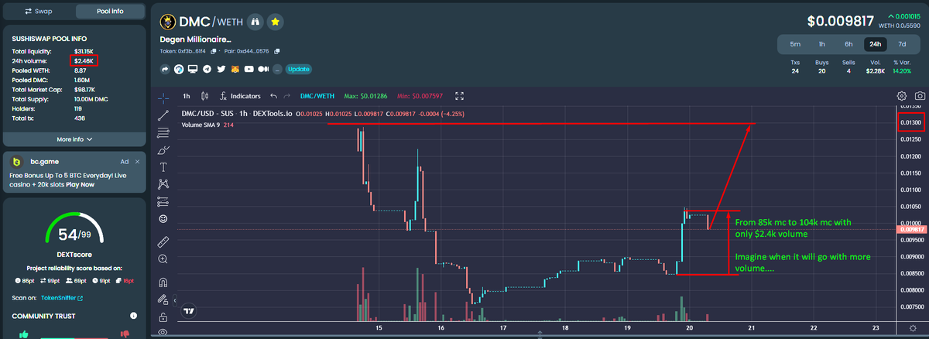Open time axis settings gear bottom right
Screen dimensions: 929x339
pos(913,329)
